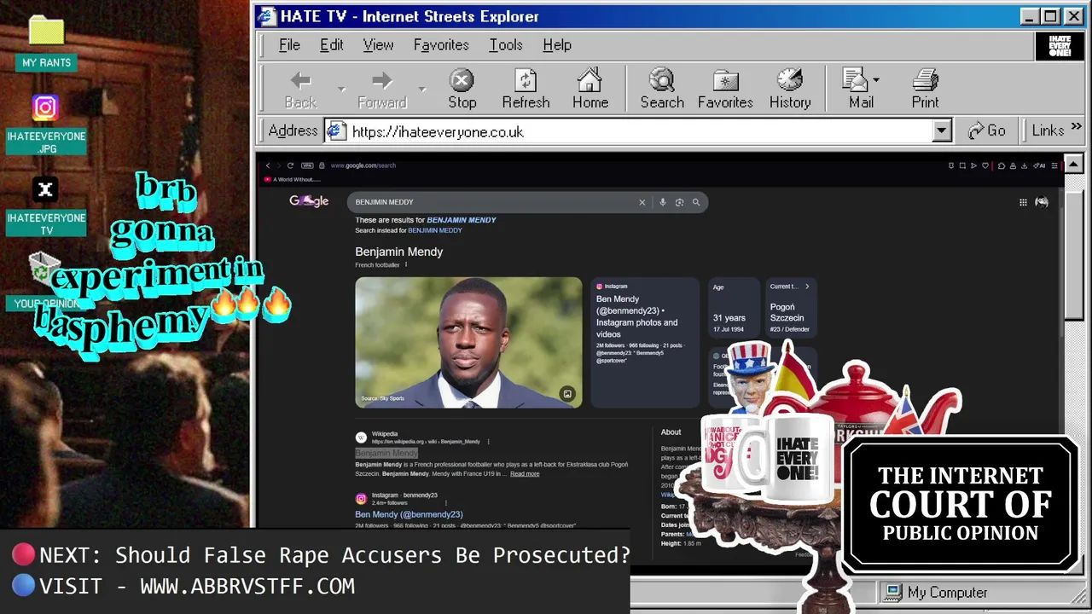Click the Age 31 years card

pyautogui.click(x=734, y=309)
